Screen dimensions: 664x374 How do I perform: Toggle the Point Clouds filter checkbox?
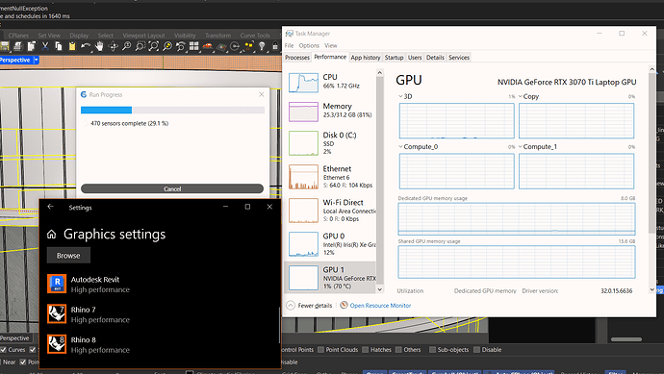[321, 349]
